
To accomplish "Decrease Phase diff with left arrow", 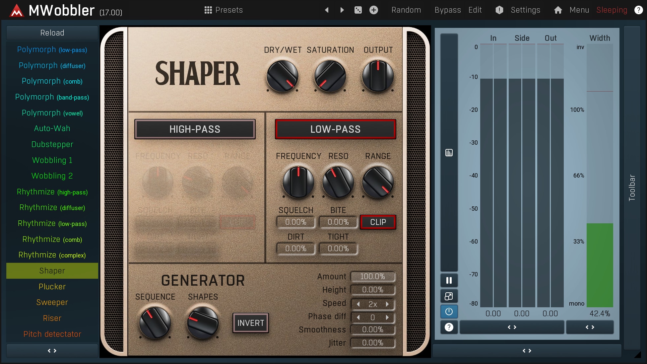I will pos(358,318).
